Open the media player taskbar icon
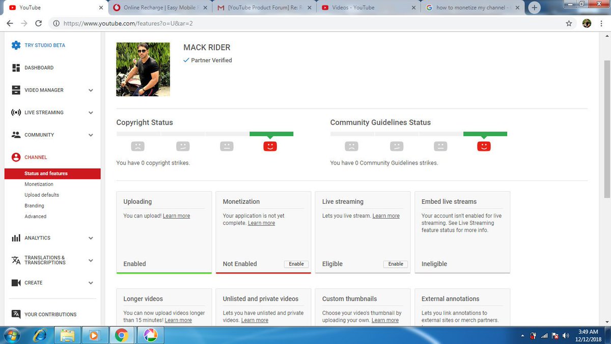The width and height of the screenshot is (611, 344). coord(94,335)
